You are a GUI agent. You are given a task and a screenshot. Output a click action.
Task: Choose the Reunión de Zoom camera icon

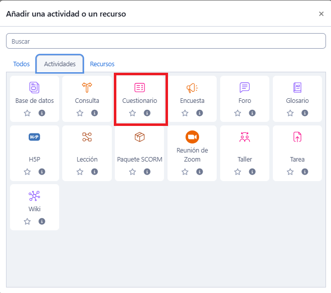(x=192, y=137)
